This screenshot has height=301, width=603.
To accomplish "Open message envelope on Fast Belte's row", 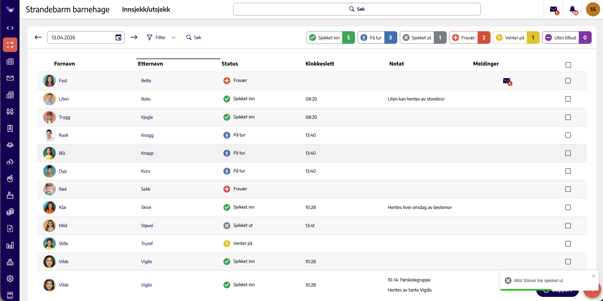I will point(507,81).
